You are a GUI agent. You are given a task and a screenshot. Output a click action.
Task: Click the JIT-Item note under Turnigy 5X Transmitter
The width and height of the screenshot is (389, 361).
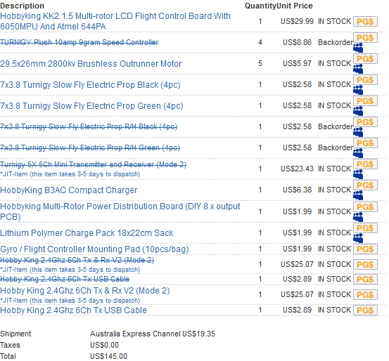70,174
